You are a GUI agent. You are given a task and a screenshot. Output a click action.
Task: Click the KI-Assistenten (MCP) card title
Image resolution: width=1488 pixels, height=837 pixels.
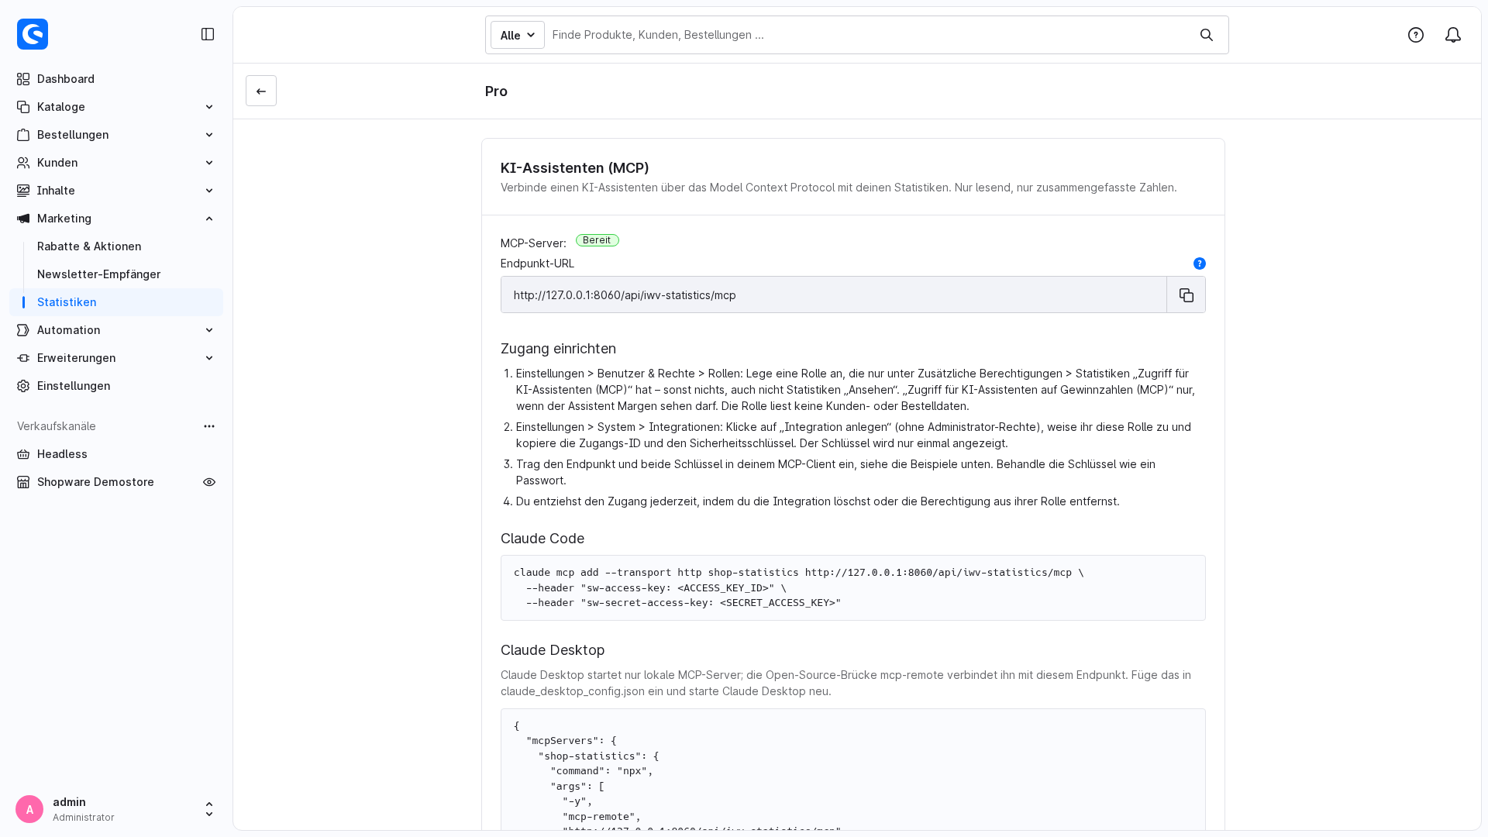[574, 168]
